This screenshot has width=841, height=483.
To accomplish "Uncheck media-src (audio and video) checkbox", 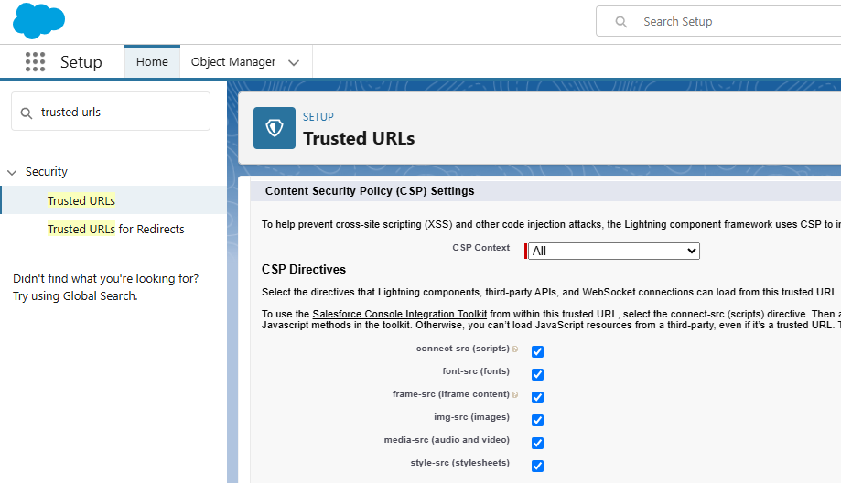I will tap(537, 443).
